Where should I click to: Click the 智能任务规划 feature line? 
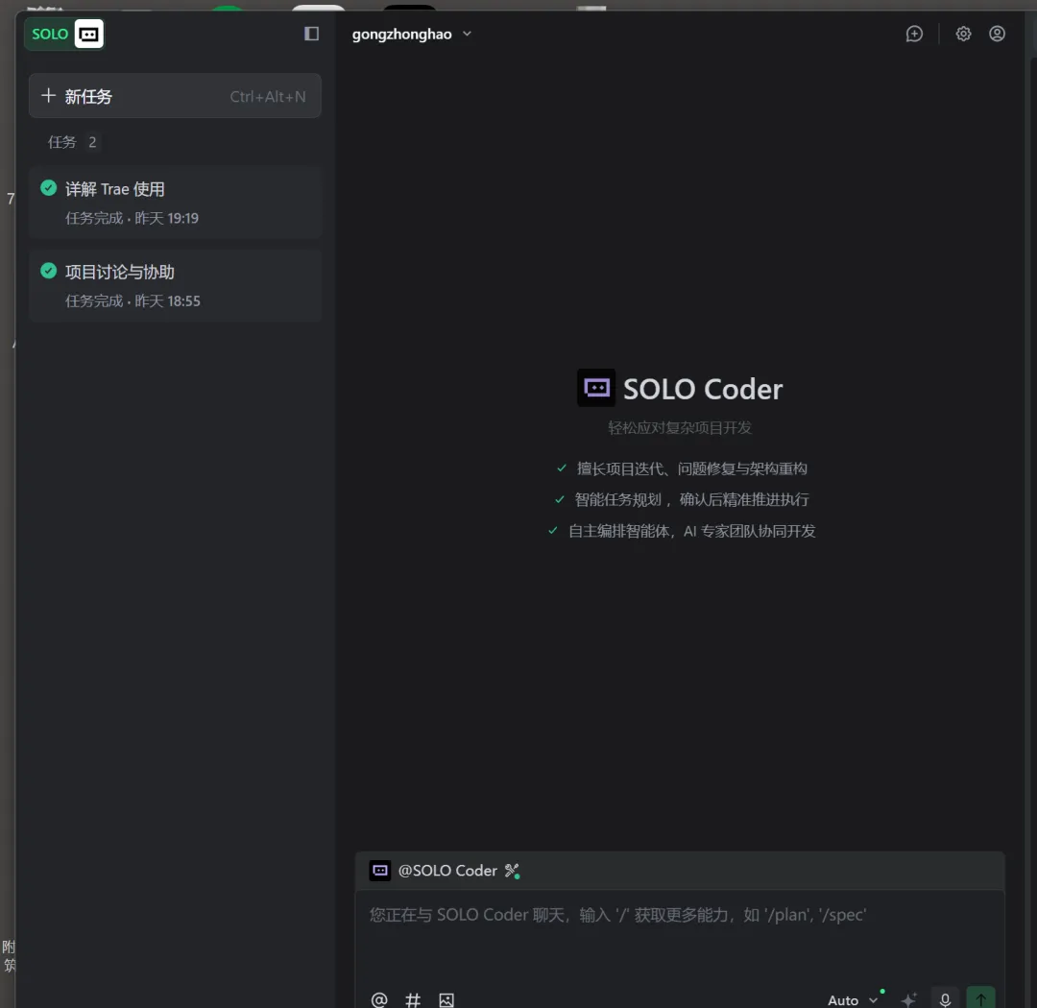click(x=682, y=499)
